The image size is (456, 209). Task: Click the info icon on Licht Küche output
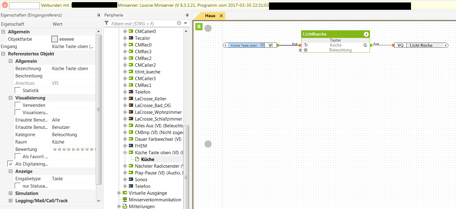pos(445,45)
